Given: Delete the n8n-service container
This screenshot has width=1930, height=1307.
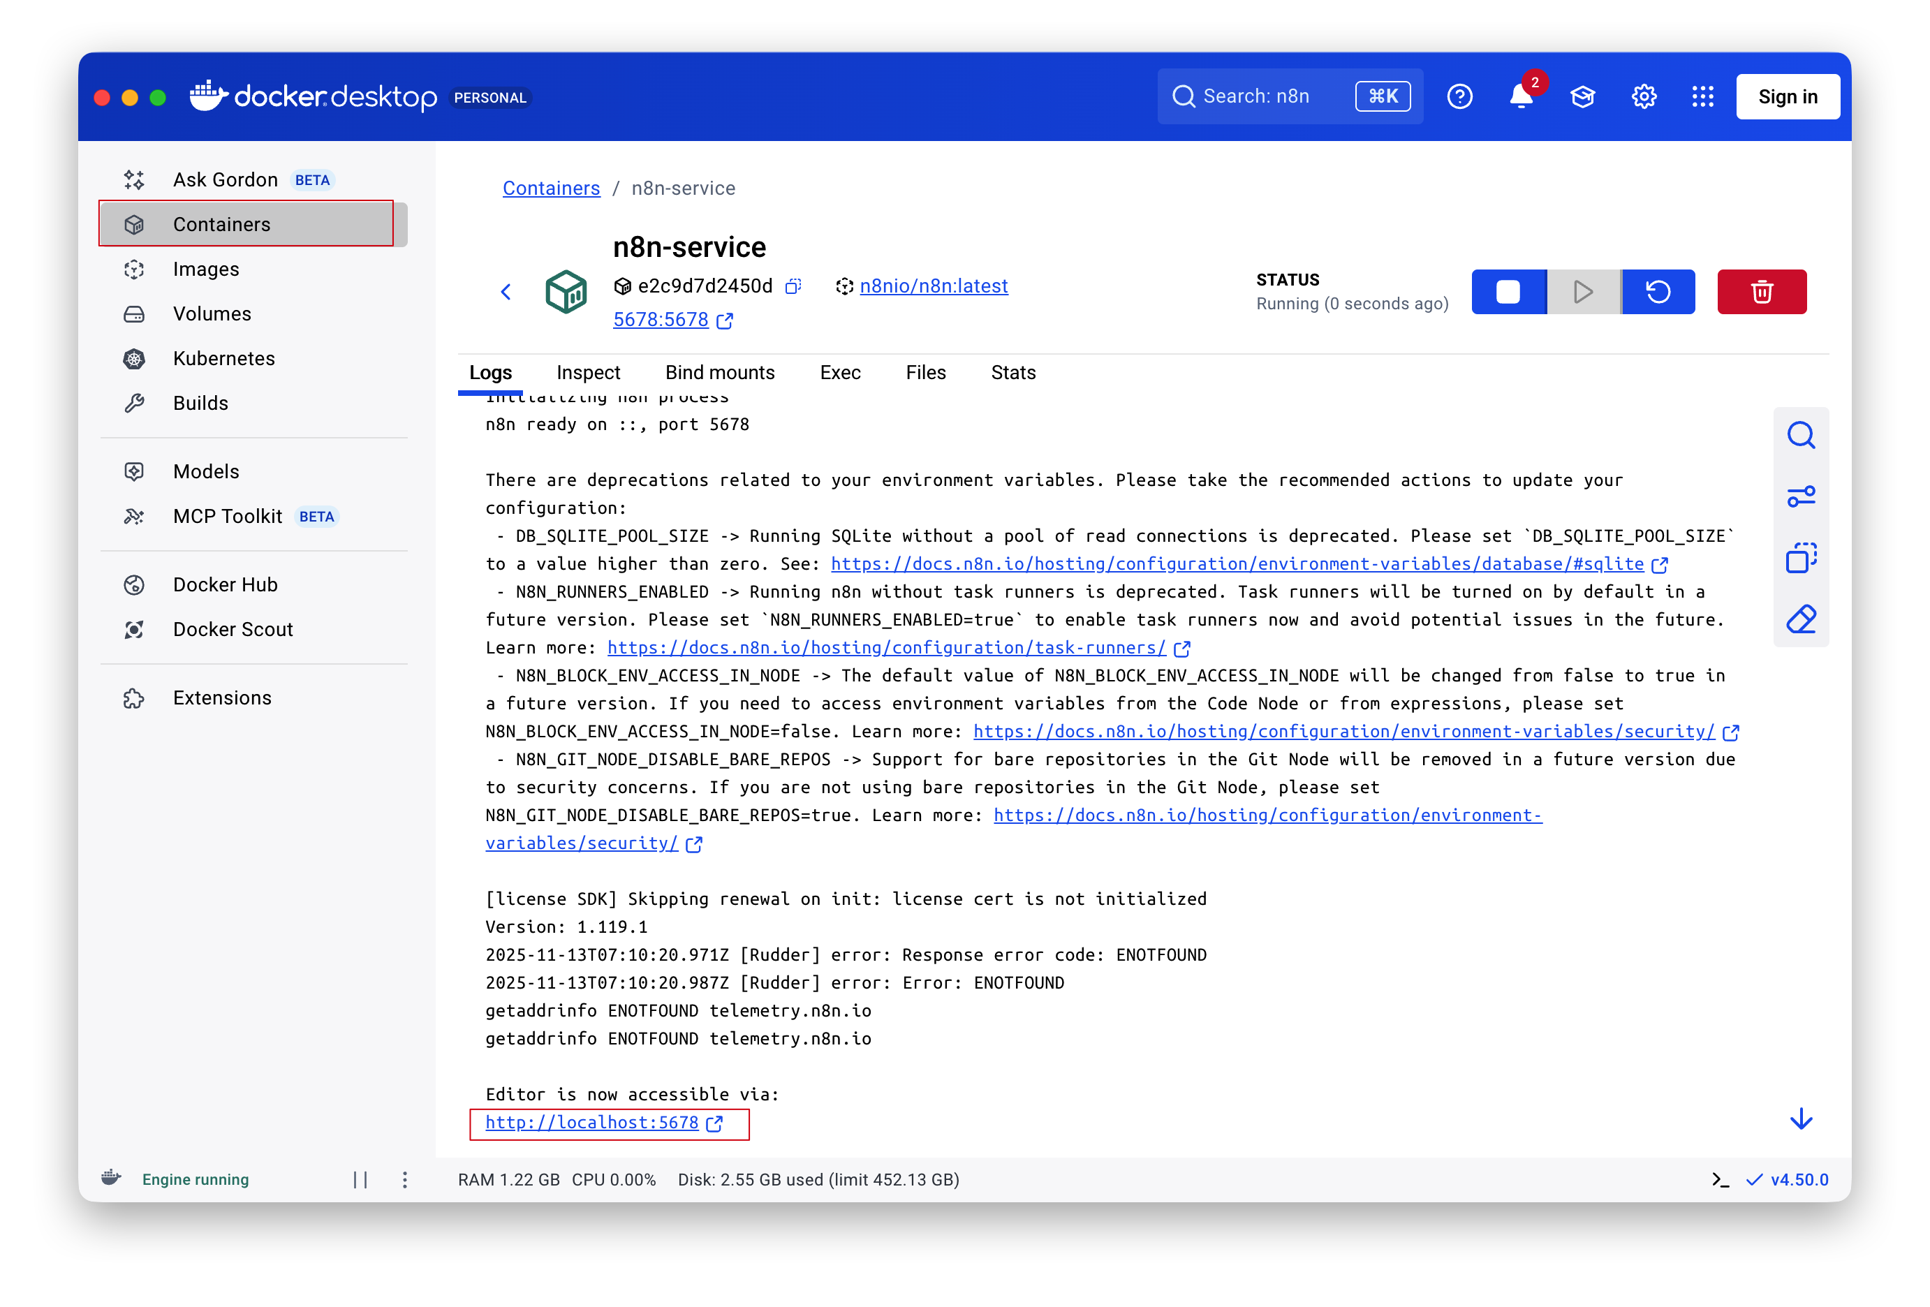Looking at the screenshot, I should [x=1762, y=291].
